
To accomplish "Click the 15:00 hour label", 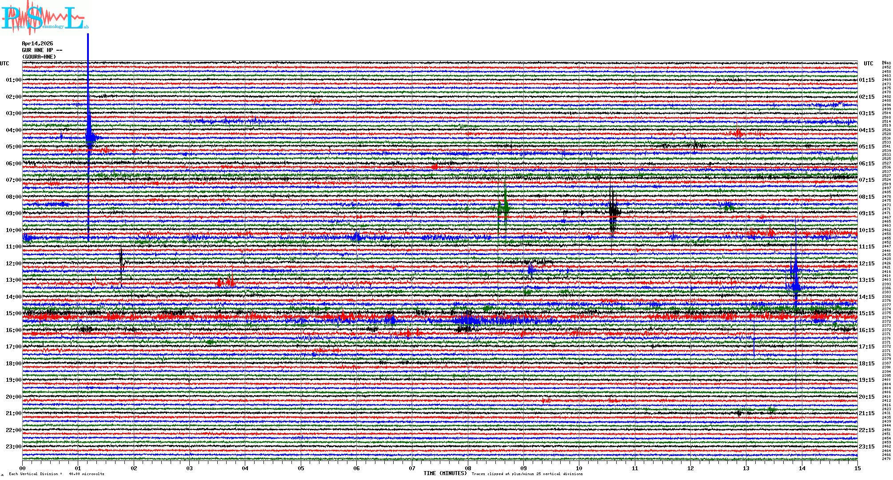I will coord(13,313).
